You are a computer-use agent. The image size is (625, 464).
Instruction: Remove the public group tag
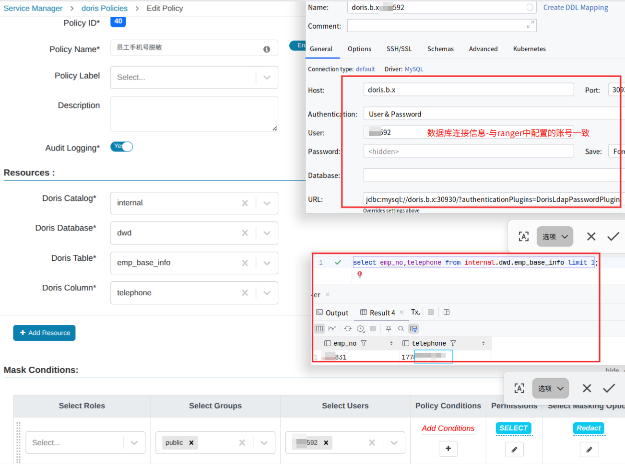191,442
